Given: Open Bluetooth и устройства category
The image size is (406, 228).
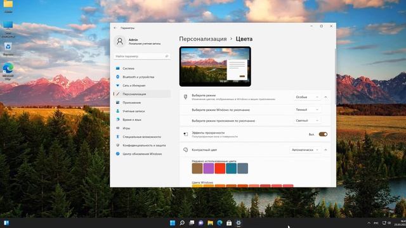Looking at the screenshot, I should point(142,77).
